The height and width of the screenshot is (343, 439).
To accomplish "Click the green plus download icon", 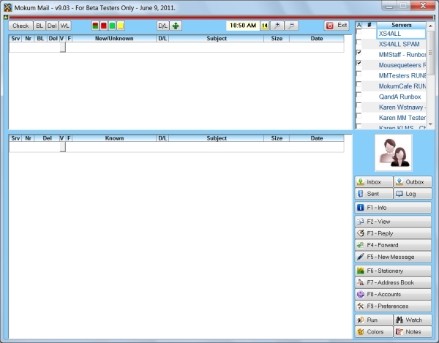I will pos(176,26).
